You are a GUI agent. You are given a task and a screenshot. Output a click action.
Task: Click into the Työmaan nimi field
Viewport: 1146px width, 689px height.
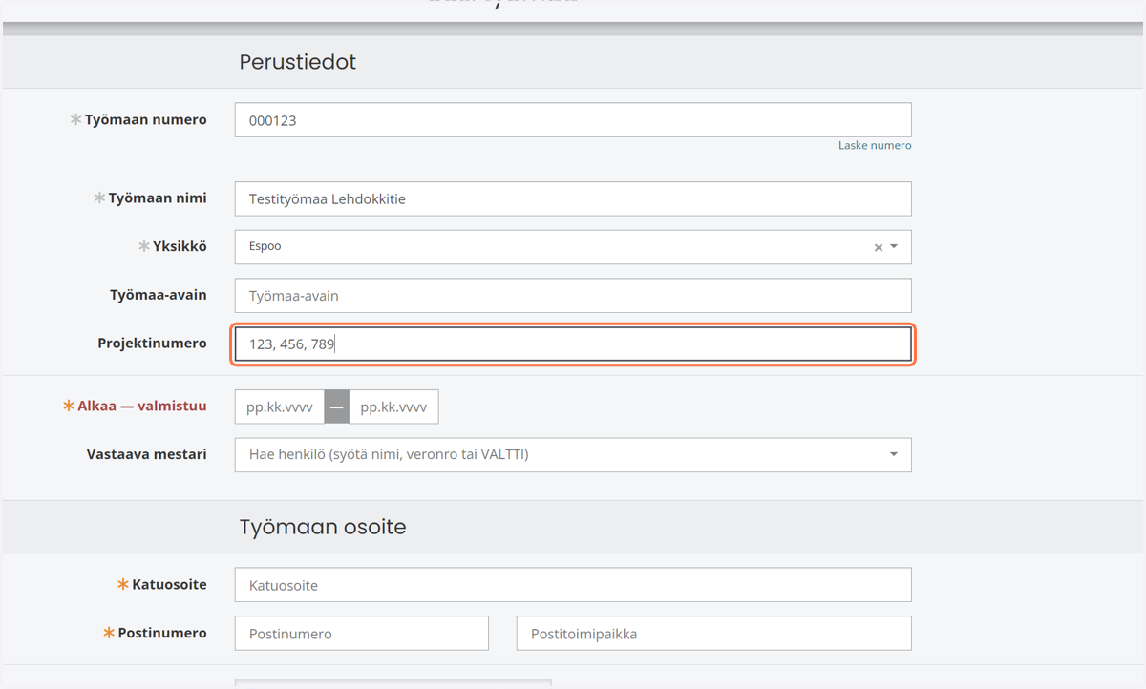tap(573, 198)
